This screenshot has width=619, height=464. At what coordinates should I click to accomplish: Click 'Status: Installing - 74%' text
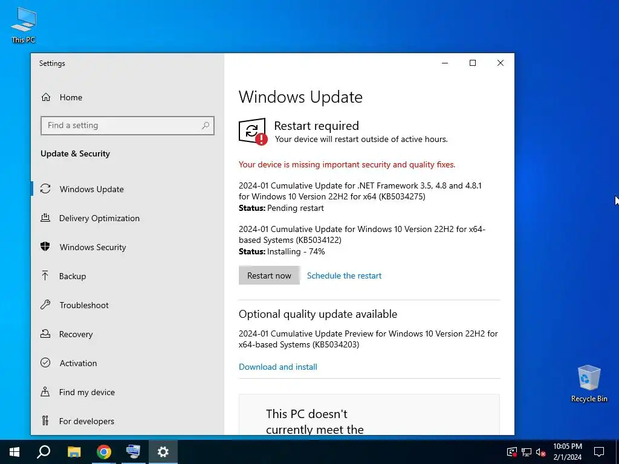pyautogui.click(x=282, y=251)
